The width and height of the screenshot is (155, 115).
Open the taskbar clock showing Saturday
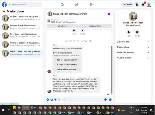144,110
